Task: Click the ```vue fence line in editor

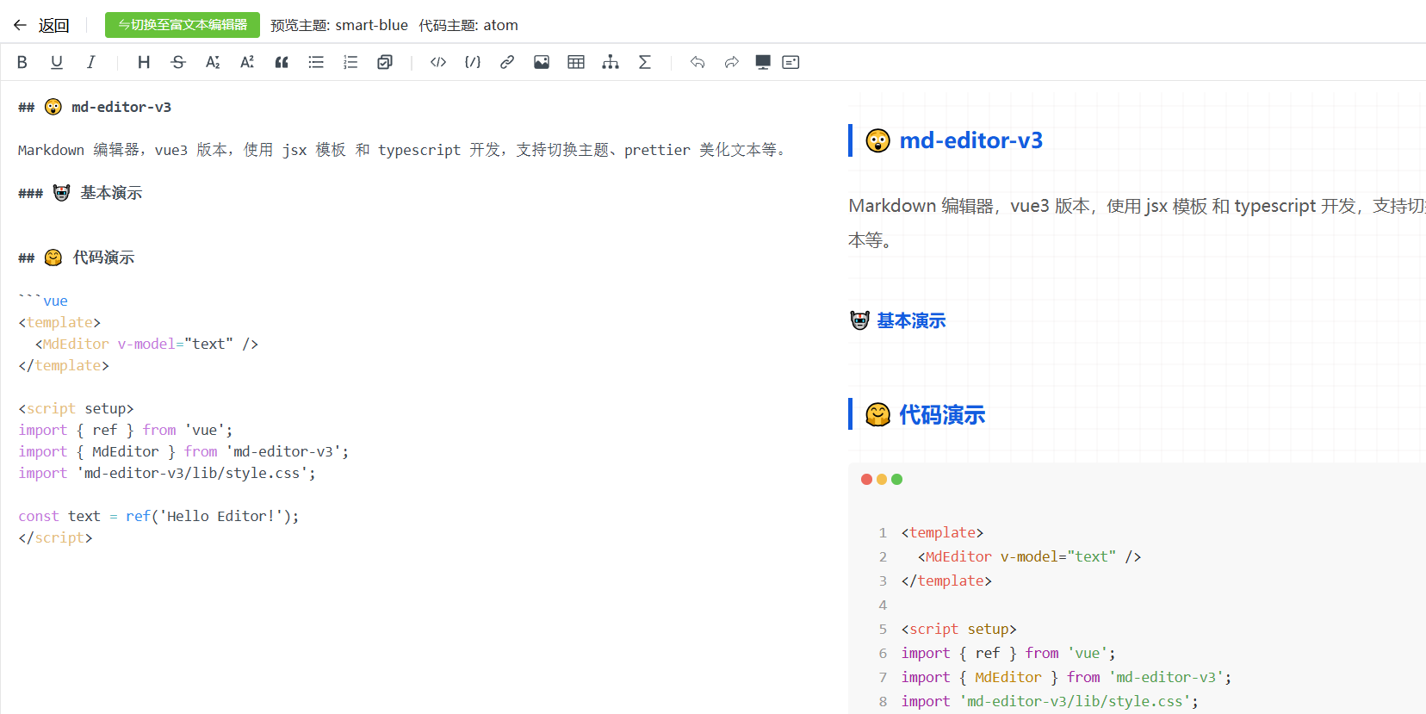Action: click(x=43, y=301)
